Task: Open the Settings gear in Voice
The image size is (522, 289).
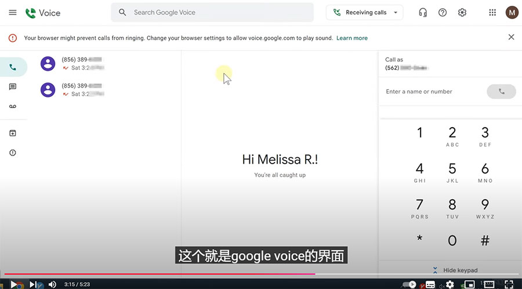Action: [x=462, y=13]
